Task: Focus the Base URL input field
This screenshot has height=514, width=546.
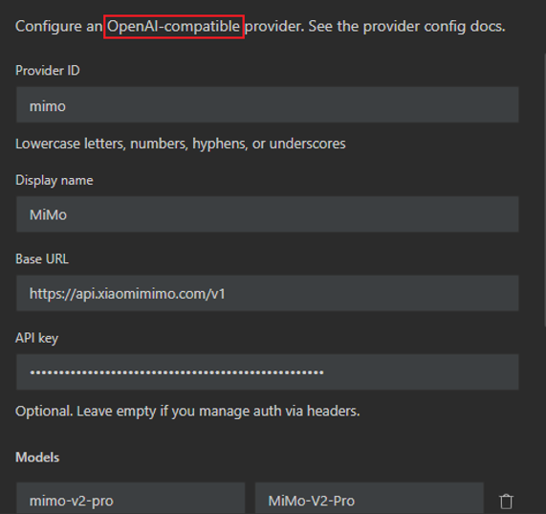Action: (268, 293)
